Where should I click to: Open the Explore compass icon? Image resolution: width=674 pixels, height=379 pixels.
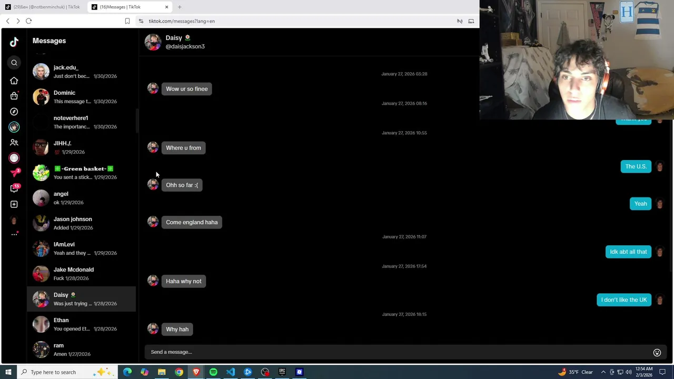14,112
